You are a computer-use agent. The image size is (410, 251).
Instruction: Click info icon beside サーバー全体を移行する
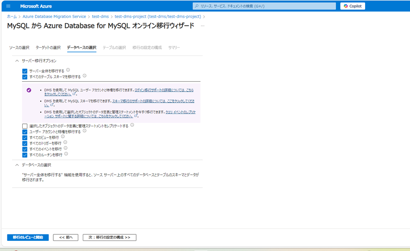pyautogui.click(x=68, y=70)
